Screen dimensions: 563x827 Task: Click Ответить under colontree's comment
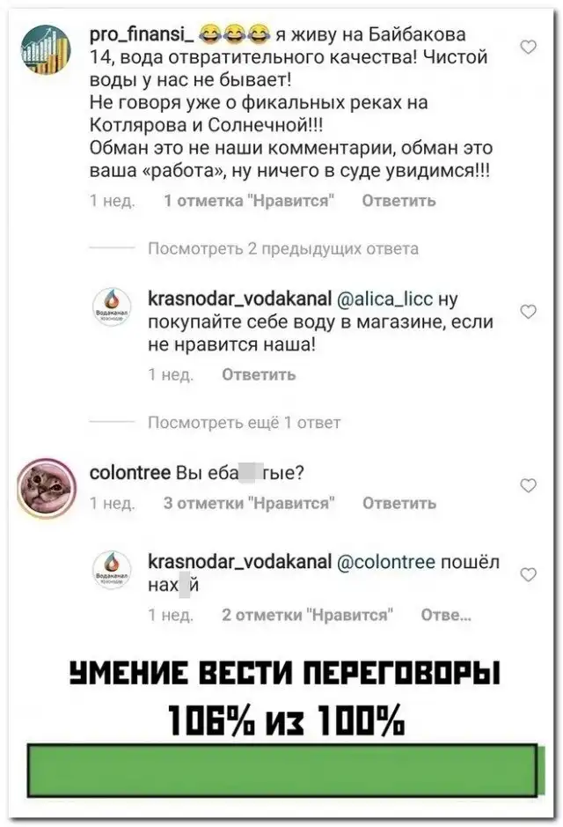[x=399, y=503]
